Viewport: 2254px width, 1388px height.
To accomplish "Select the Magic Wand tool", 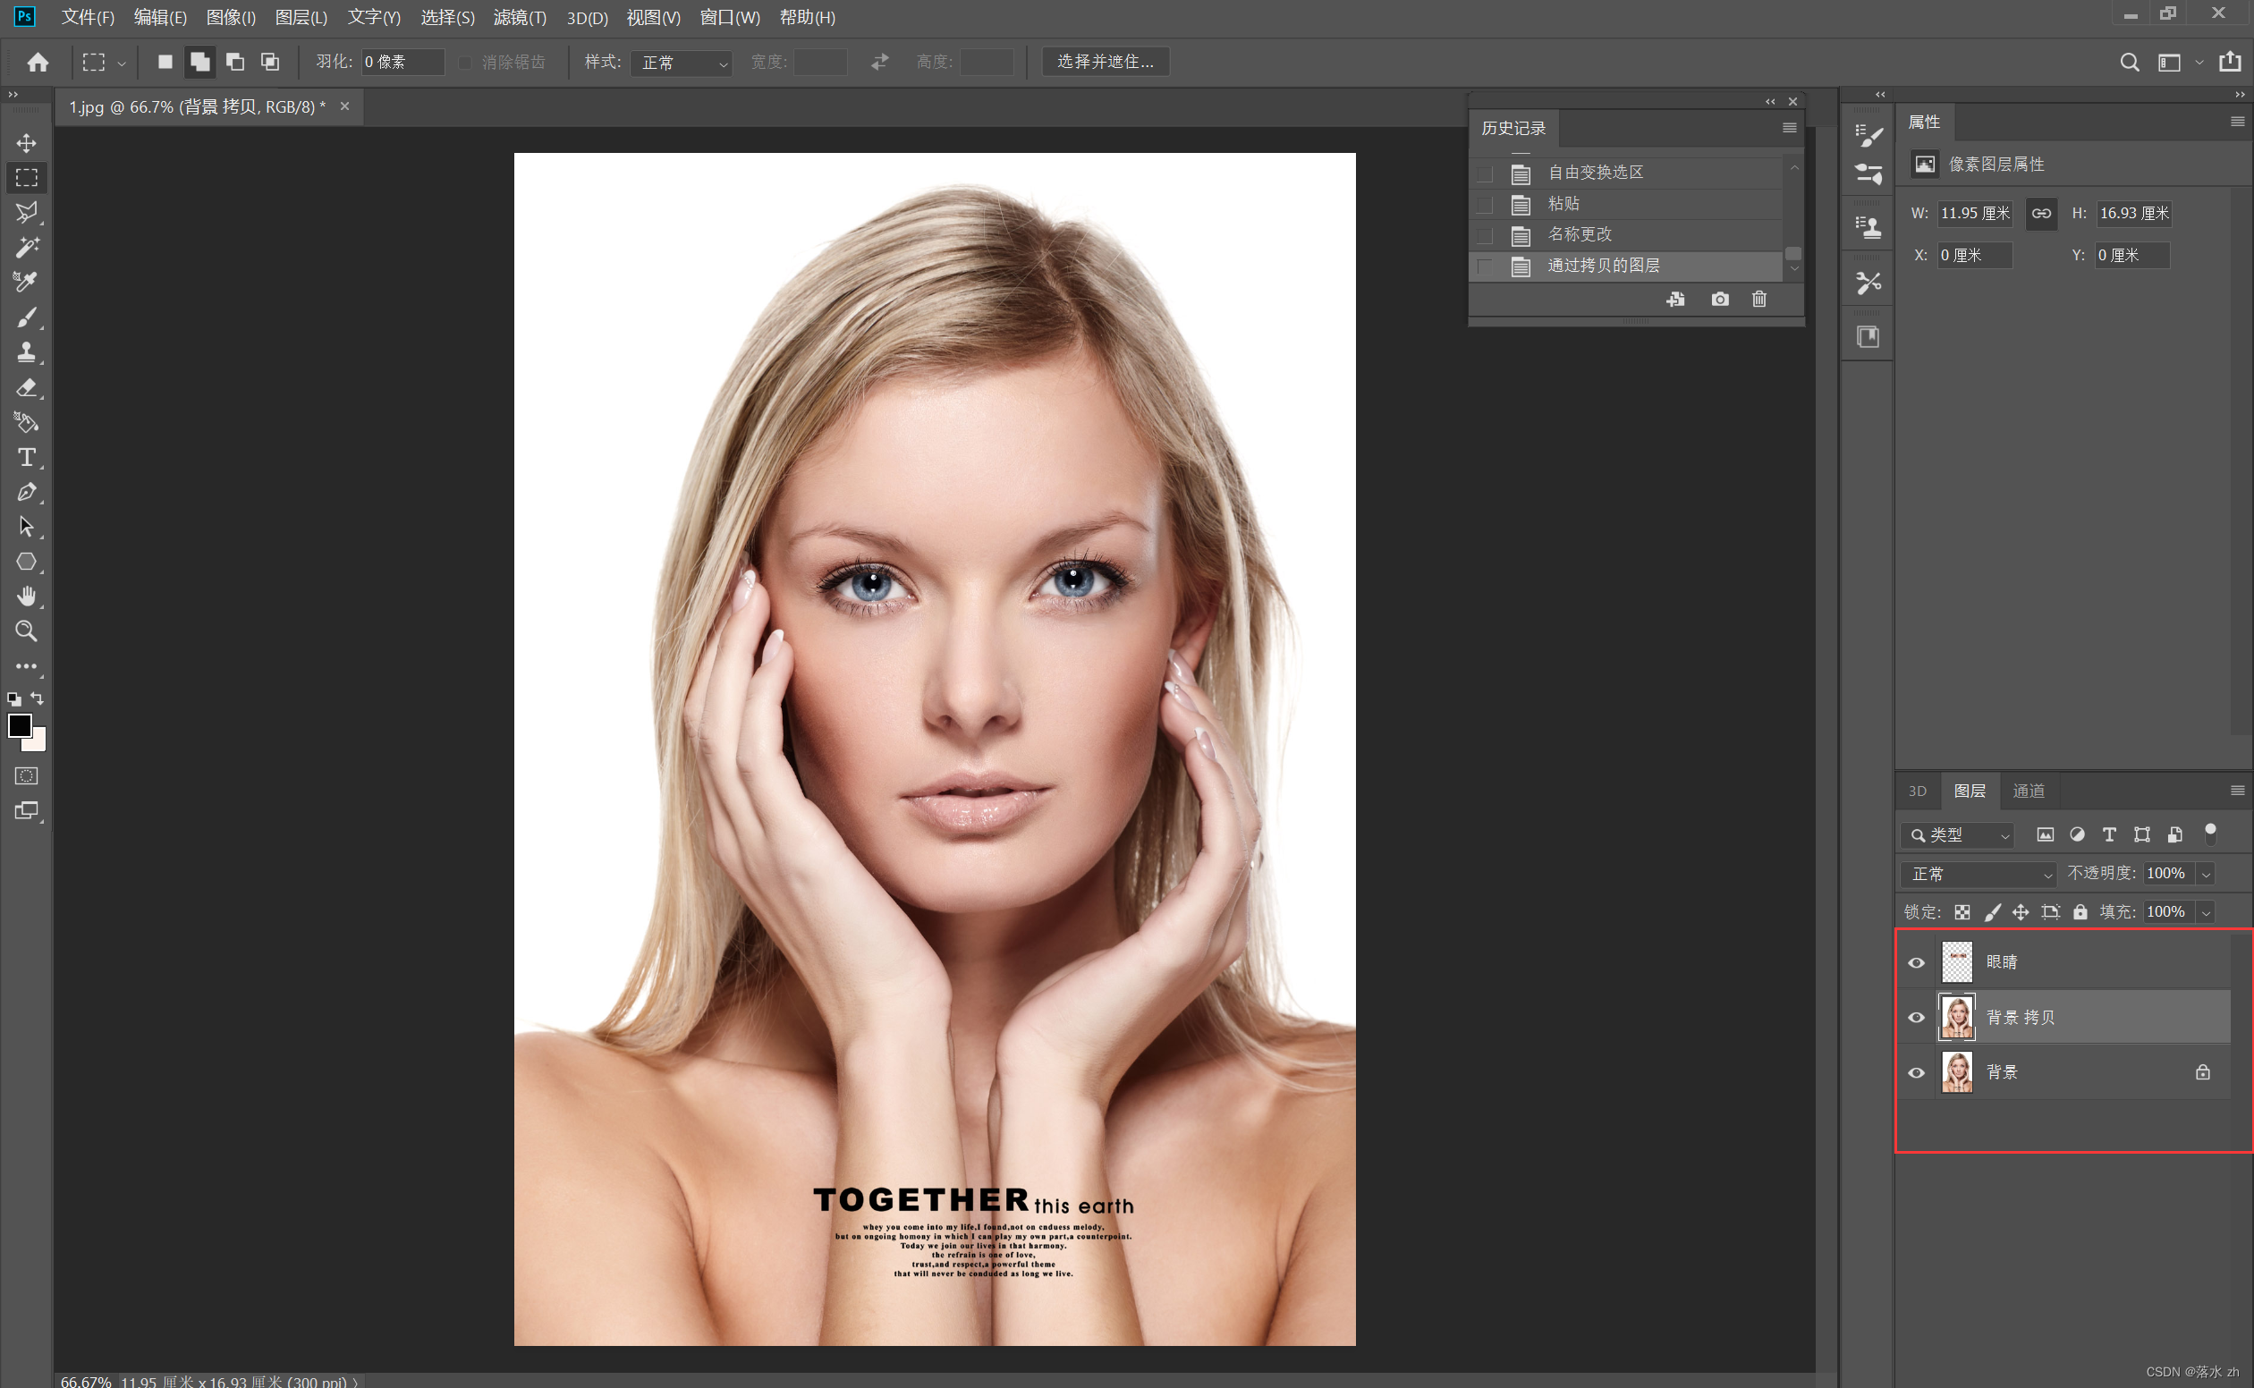I will tap(26, 247).
